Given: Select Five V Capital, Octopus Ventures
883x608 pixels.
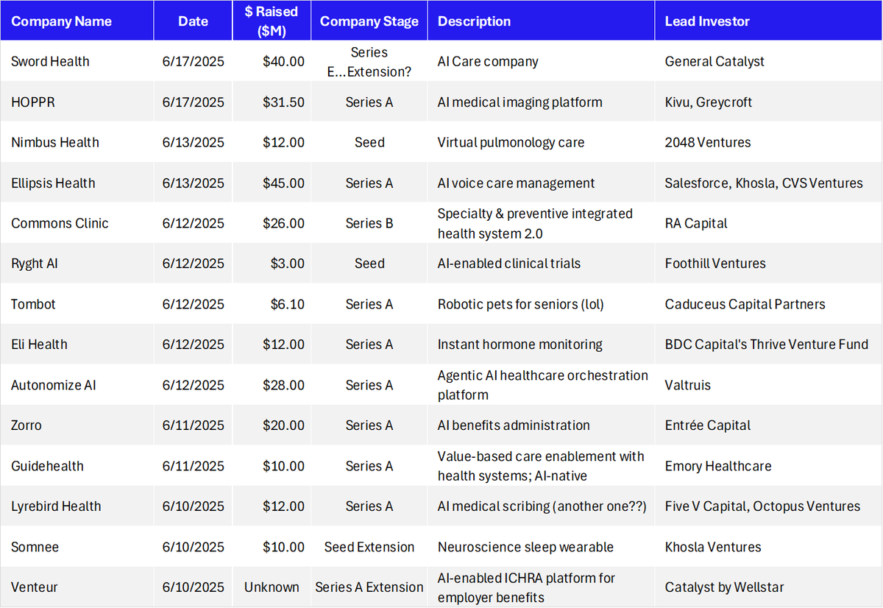Looking at the screenshot, I should click(x=769, y=506).
